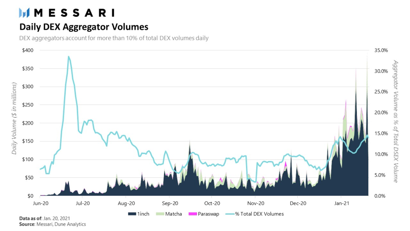Click the Paraswap legend label
Image resolution: width=410 pixels, height=231 pixels.
tap(208, 214)
